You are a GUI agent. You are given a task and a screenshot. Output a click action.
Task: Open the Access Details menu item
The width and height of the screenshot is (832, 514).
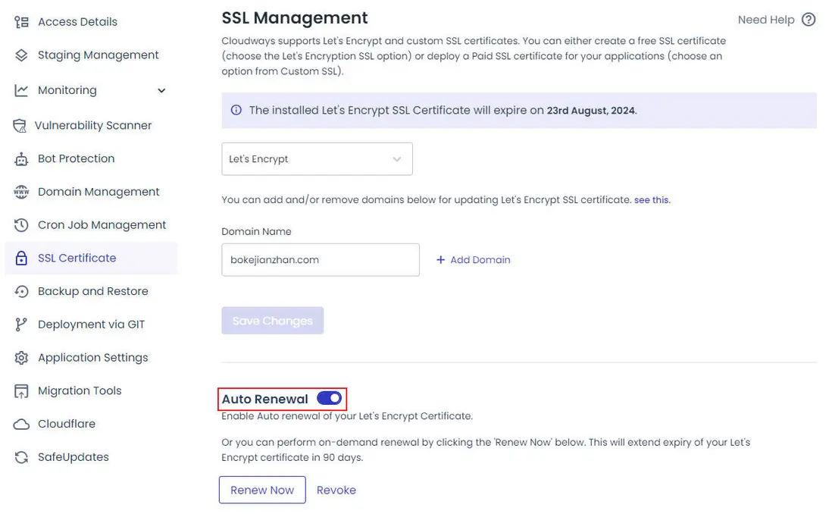[x=77, y=22]
